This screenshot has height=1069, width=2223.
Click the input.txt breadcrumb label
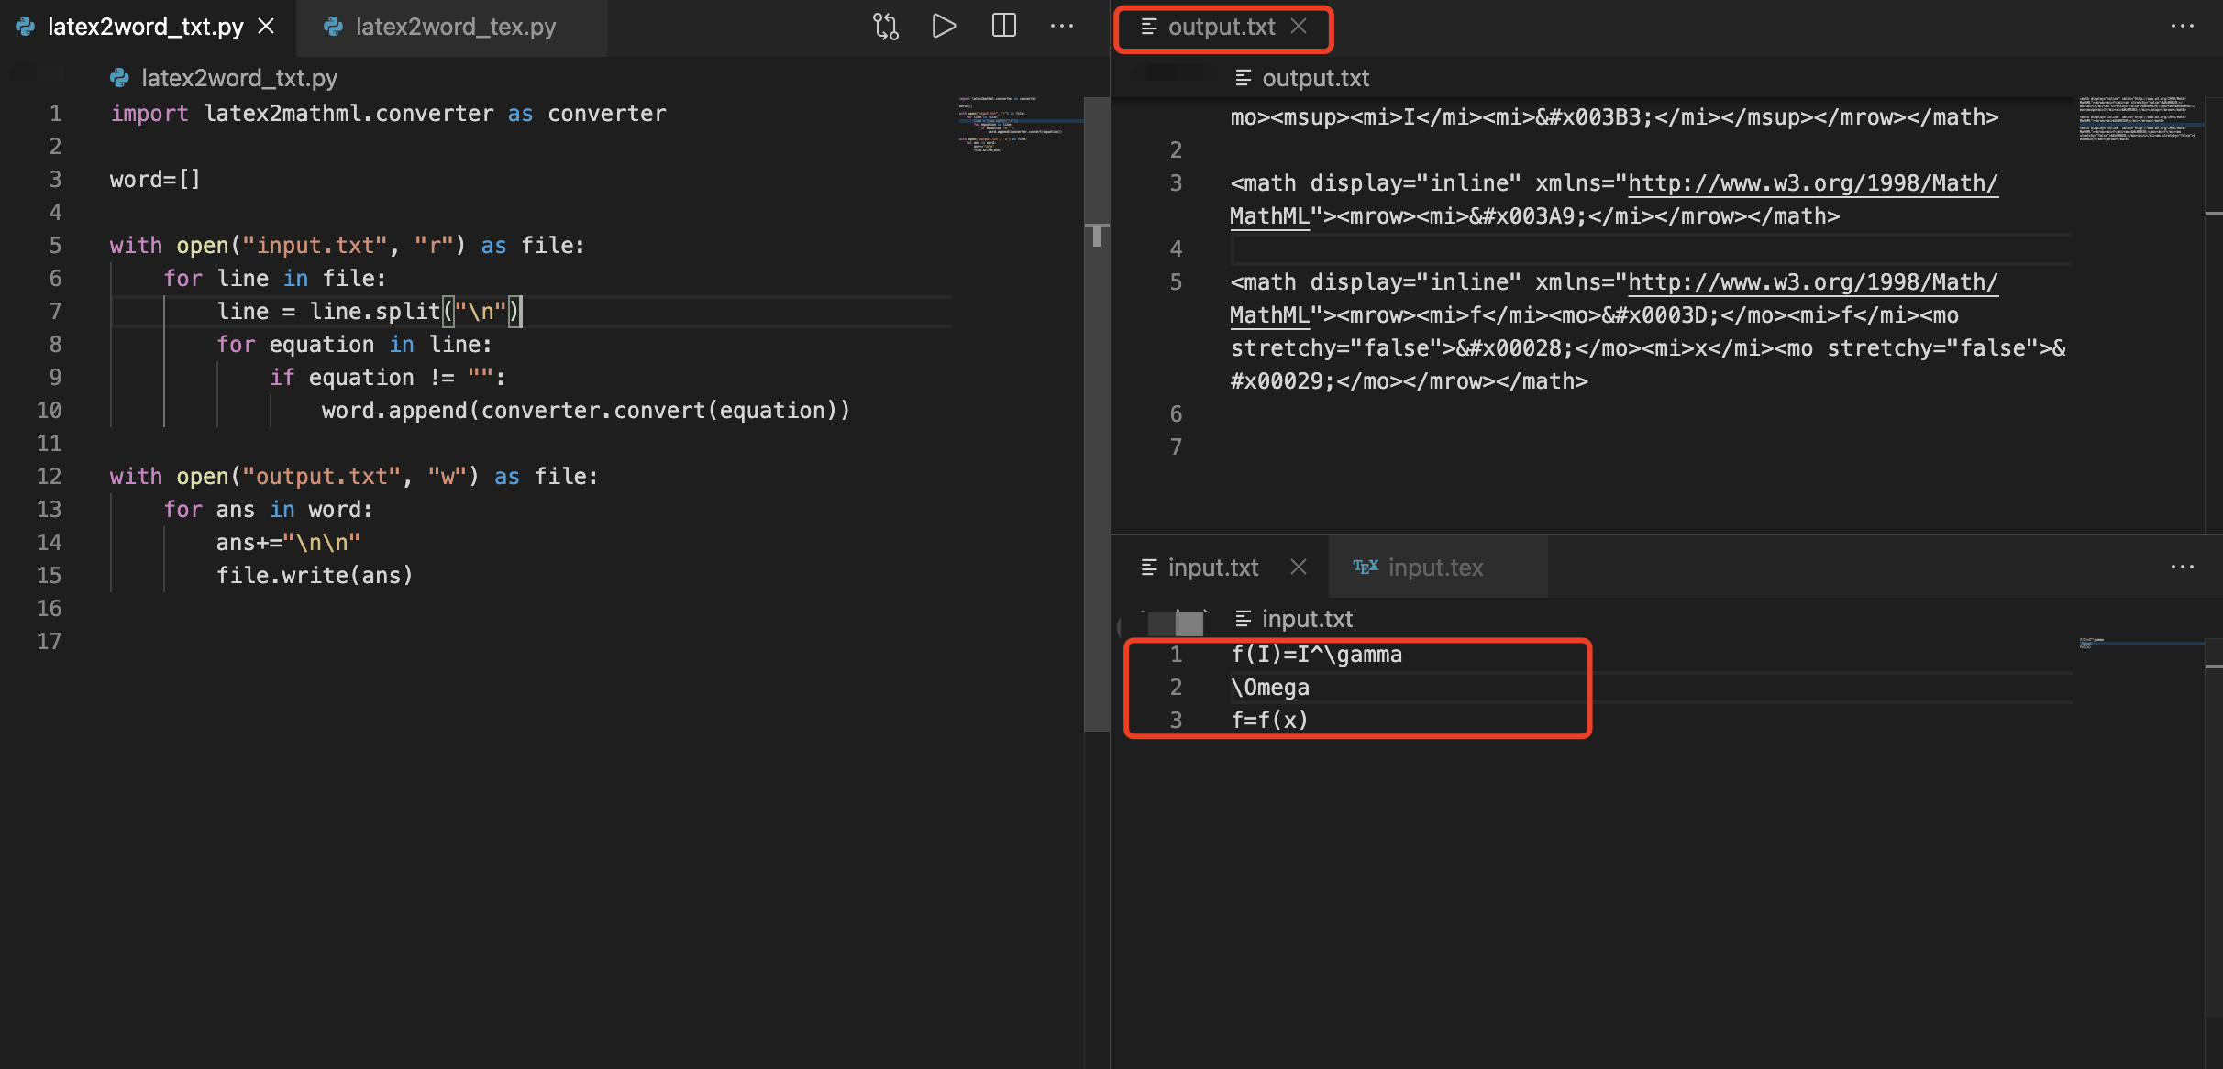pos(1306,619)
